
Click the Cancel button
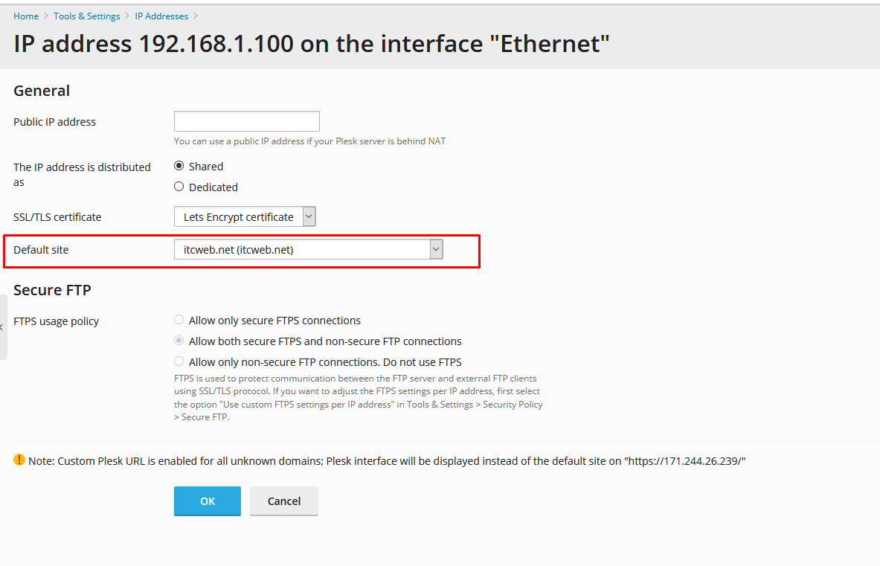point(283,501)
